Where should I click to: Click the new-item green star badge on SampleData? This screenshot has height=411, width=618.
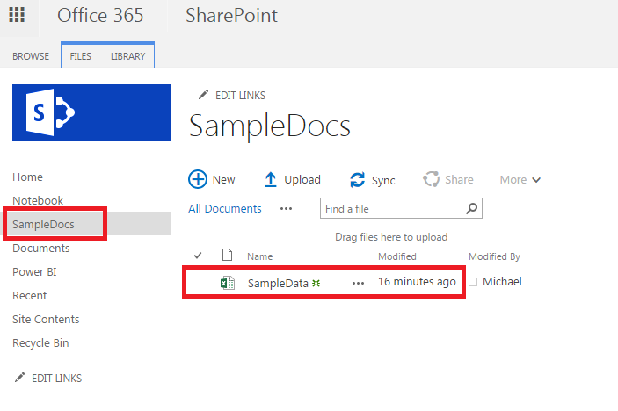click(316, 283)
